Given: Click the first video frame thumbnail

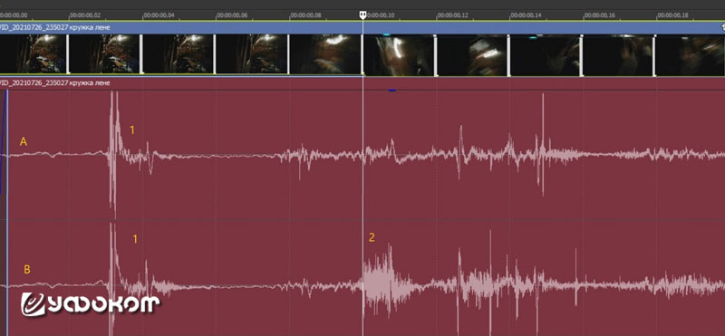Looking at the screenshot, I should point(33,54).
